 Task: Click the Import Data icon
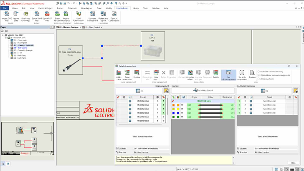(x=16, y=14)
